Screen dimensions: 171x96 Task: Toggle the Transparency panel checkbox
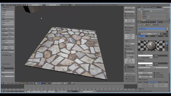(140, 79)
